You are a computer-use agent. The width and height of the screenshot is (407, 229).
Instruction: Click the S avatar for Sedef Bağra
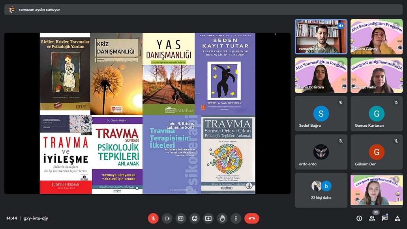(321, 113)
